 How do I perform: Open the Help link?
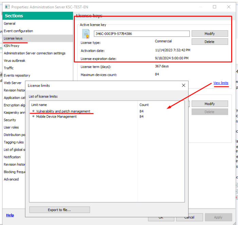pyautogui.click(x=10, y=215)
